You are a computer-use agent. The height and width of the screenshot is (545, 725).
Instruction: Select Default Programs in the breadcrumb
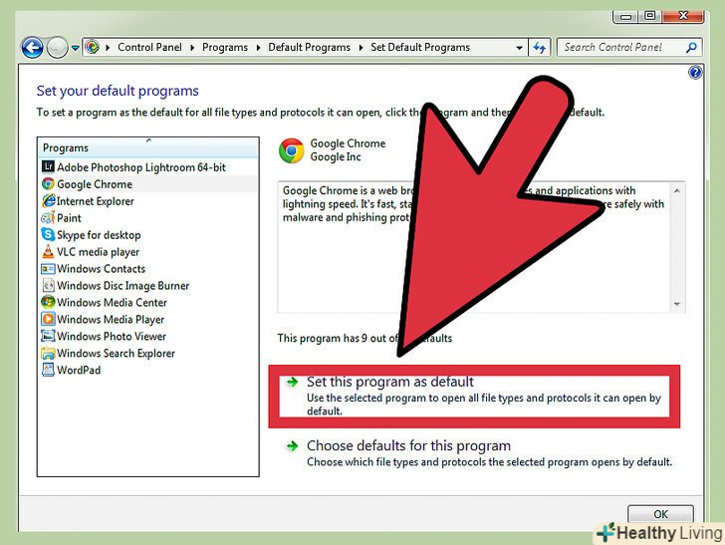point(309,47)
